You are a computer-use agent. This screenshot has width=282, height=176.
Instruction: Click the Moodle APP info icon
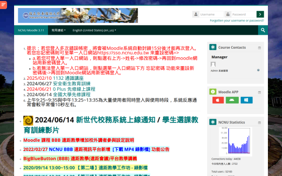[213, 92]
